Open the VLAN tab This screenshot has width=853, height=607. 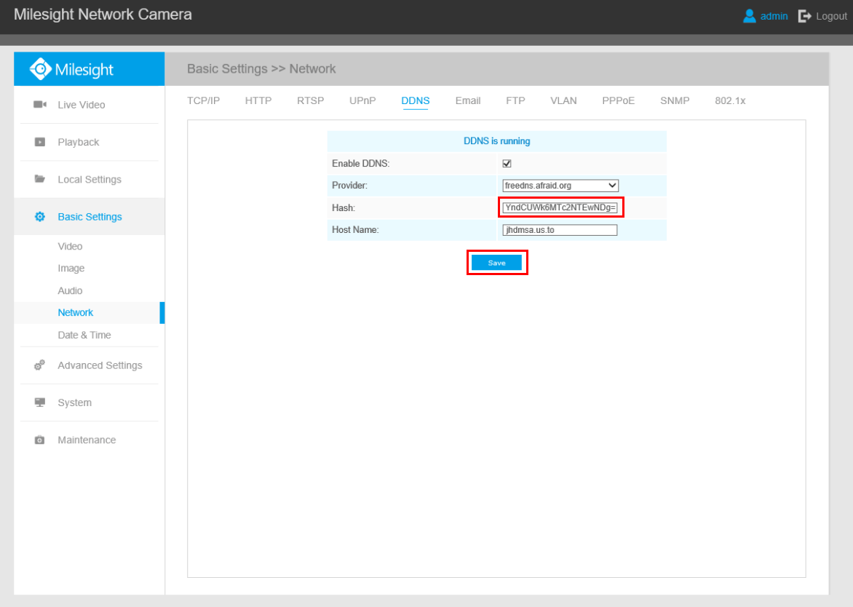click(x=563, y=100)
